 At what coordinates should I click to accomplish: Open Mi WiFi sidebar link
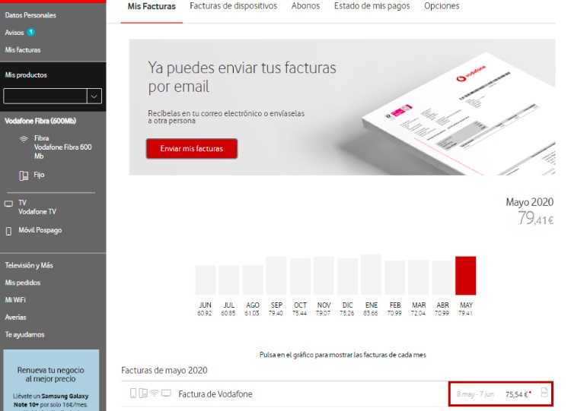click(15, 300)
